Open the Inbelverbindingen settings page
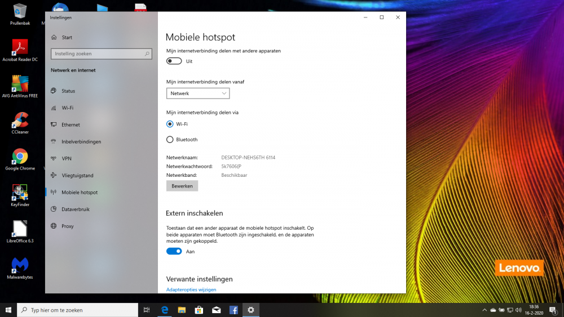Screen dimensions: 564x317 tap(81, 142)
